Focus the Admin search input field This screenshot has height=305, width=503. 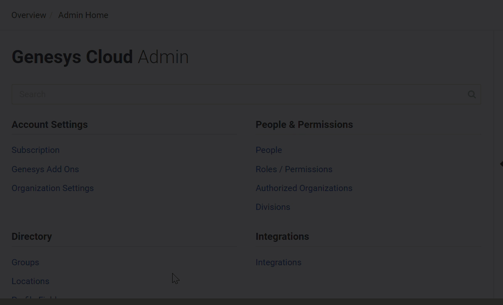click(x=246, y=94)
